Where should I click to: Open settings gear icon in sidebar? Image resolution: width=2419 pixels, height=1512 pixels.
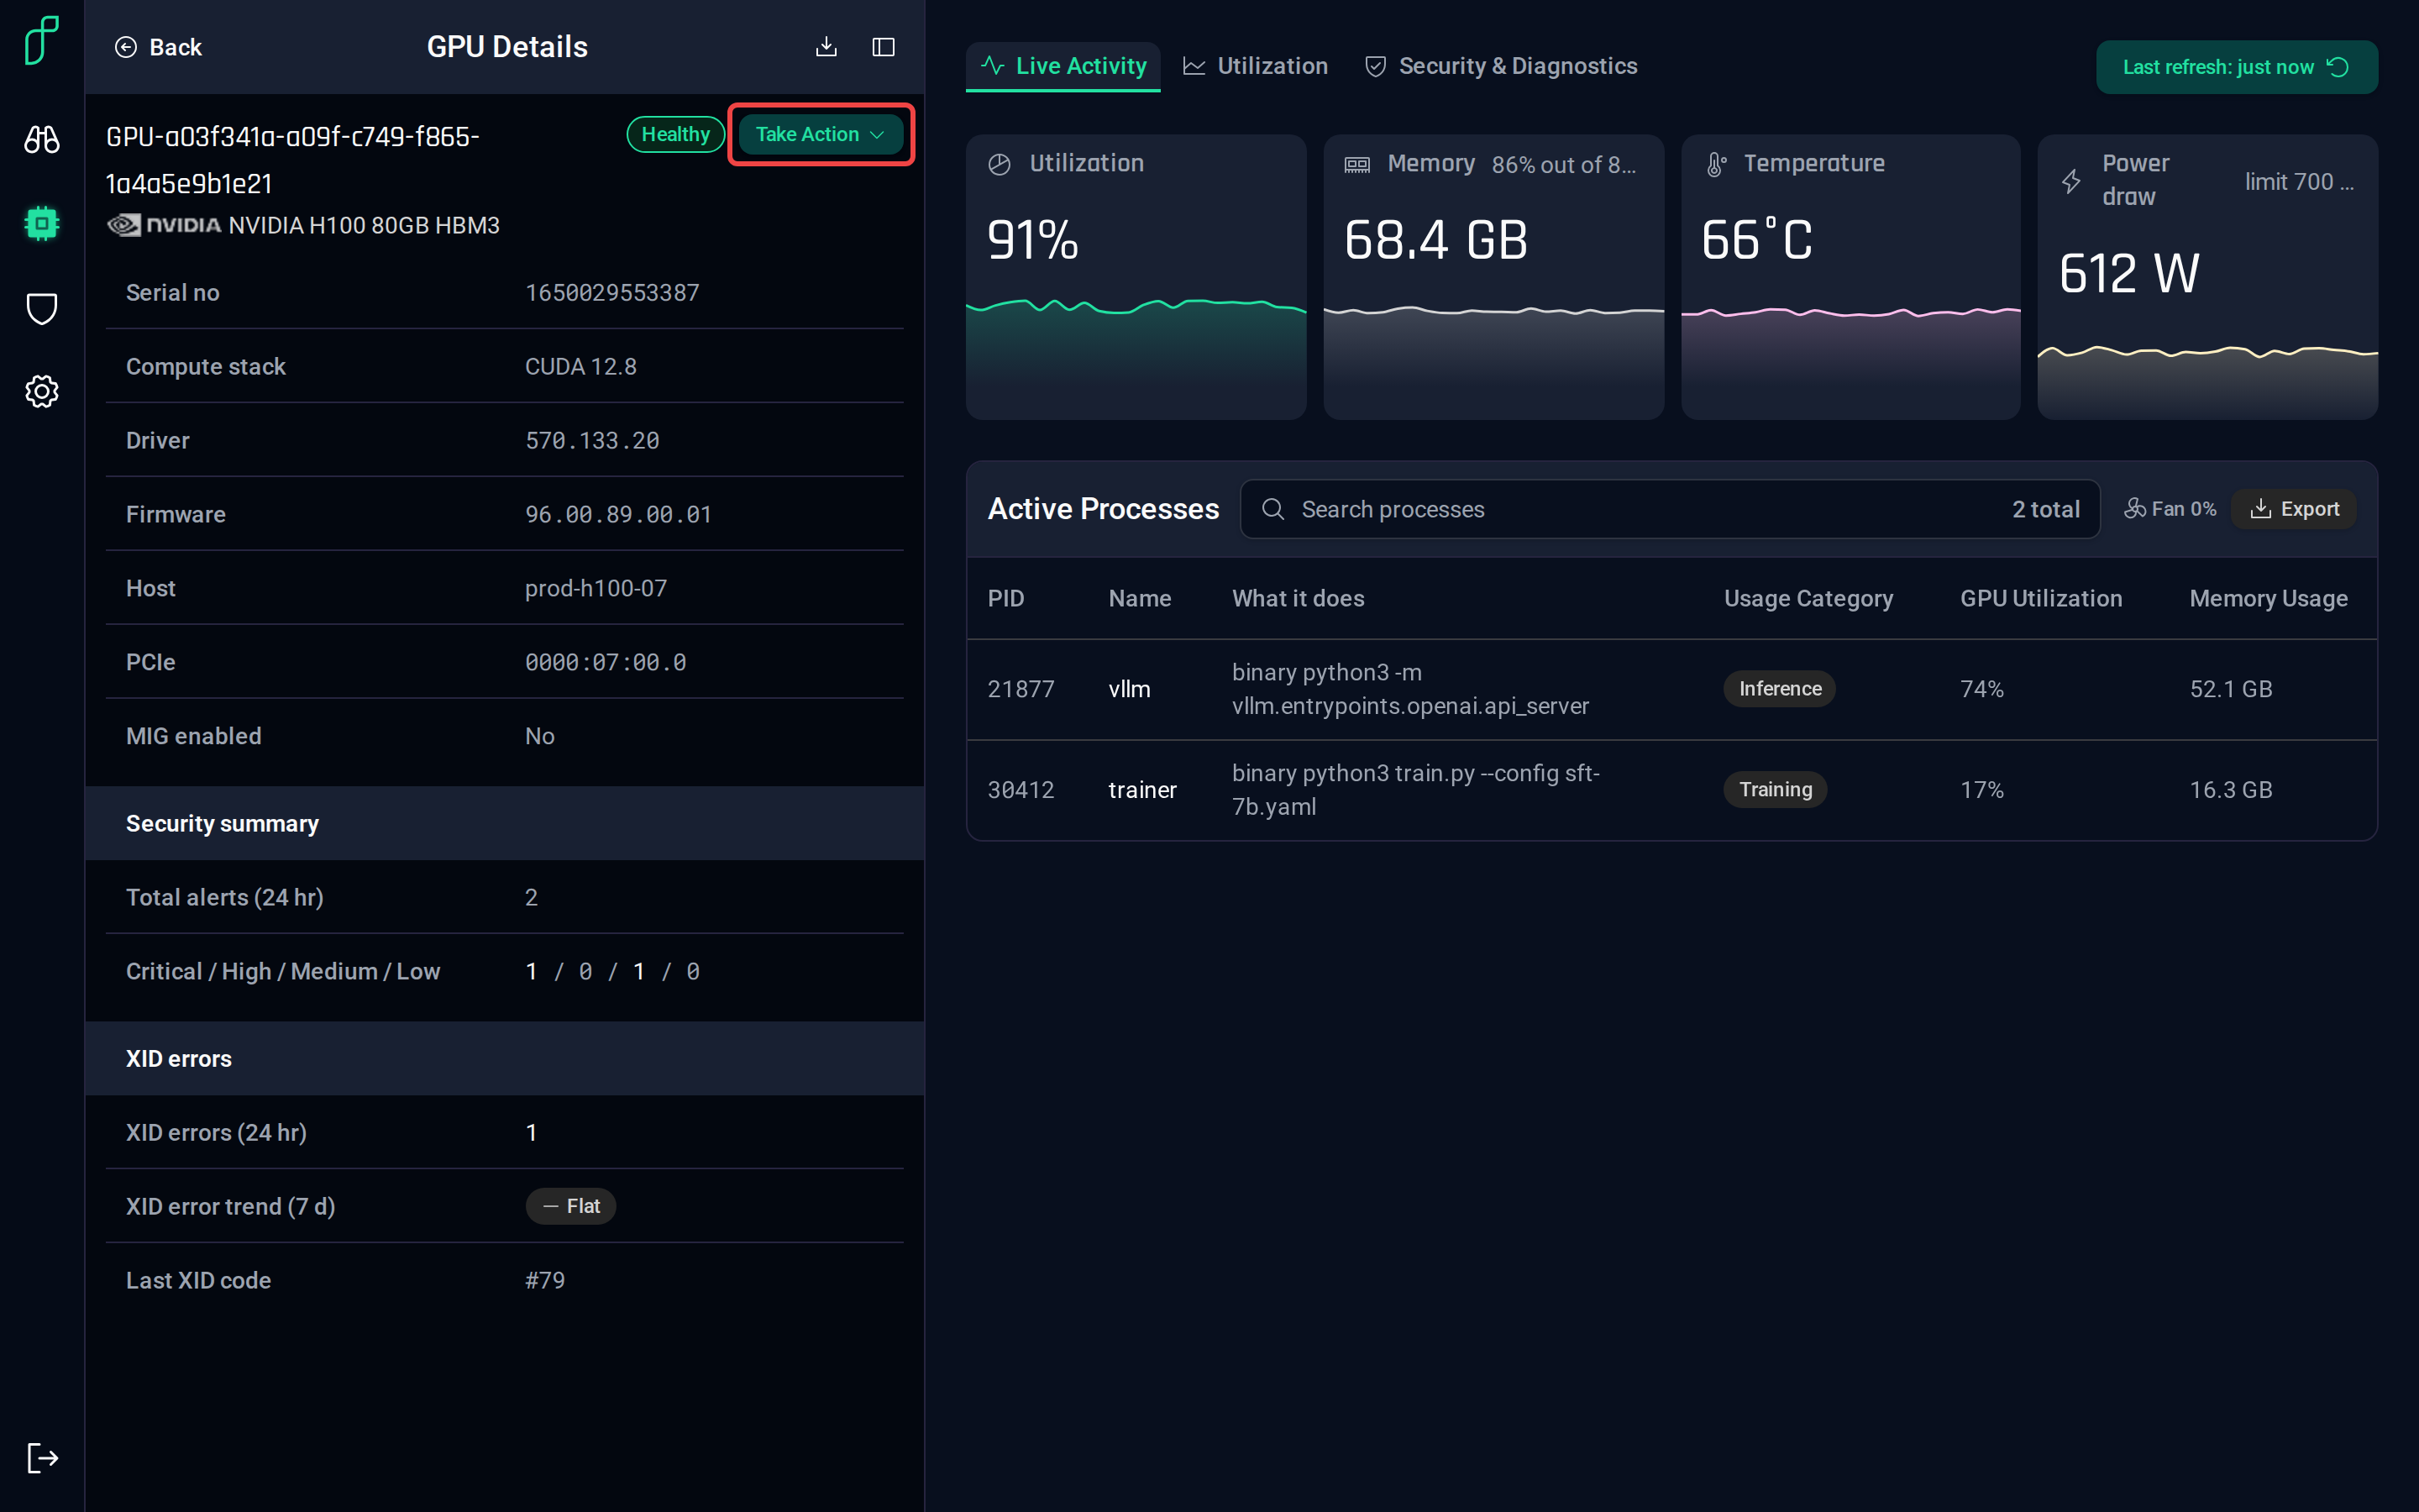(42, 391)
